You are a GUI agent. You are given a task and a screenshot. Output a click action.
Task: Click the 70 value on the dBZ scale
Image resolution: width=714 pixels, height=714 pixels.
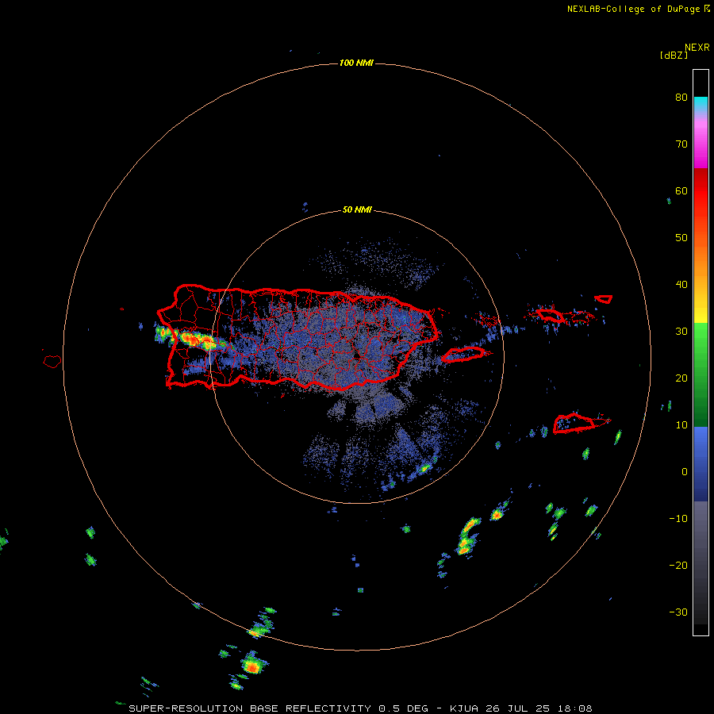681,144
